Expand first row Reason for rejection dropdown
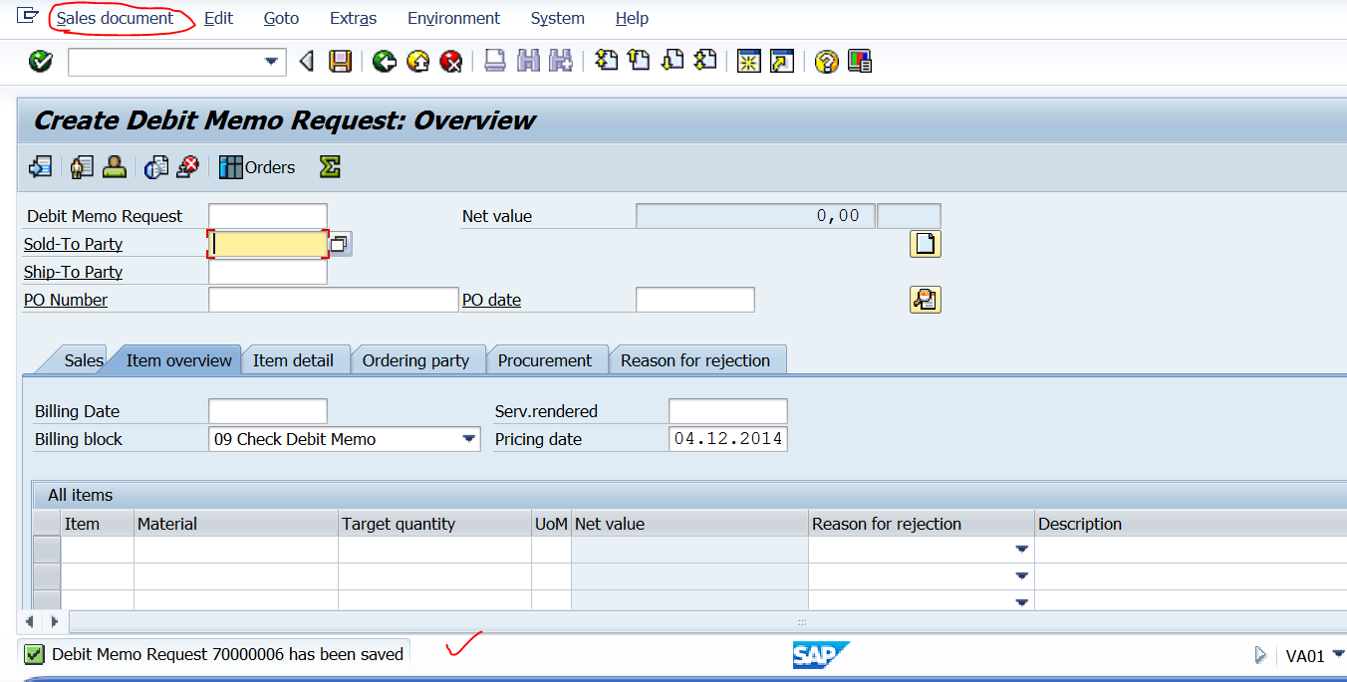 click(1021, 550)
